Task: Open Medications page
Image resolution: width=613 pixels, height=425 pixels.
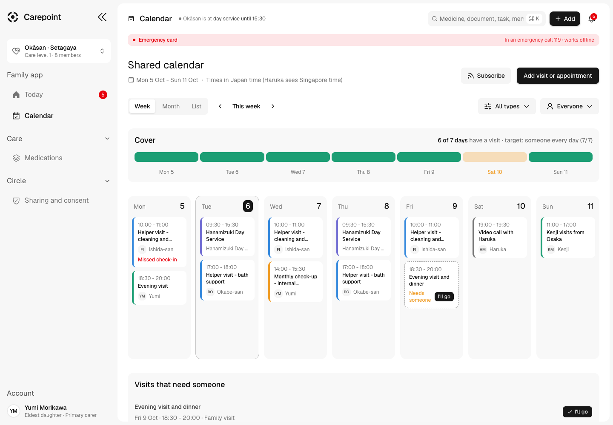Action: [x=59, y=158]
